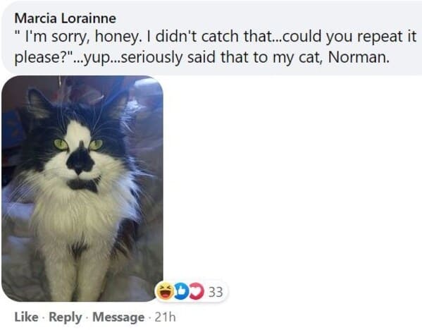Click the laughing Haha reaction emoji
The height and width of the screenshot is (330, 422).
(165, 291)
